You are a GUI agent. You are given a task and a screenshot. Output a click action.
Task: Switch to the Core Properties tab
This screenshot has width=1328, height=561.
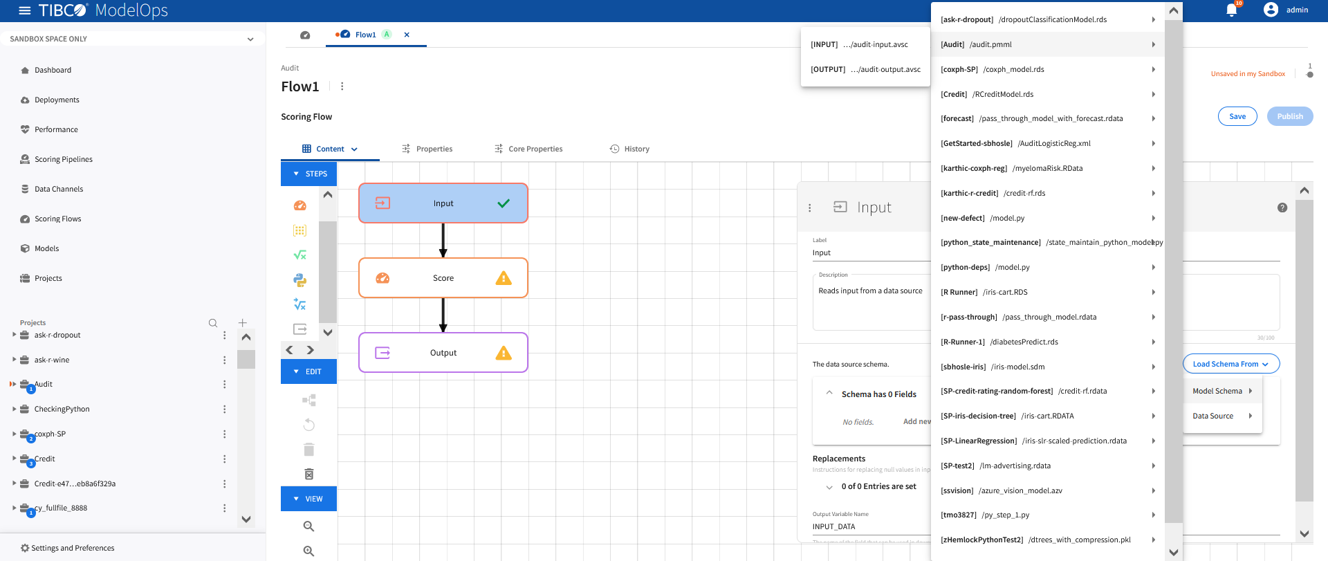528,149
